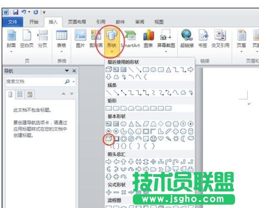Image resolution: width=259 pixels, height=208 pixels.
Task: Click the search magnifier icon in navigation
Action: (x=67, y=82)
